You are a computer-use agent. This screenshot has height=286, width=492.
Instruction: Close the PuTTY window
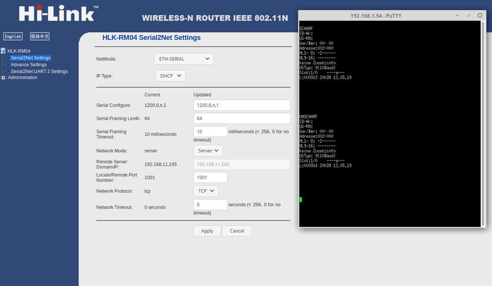(480, 16)
